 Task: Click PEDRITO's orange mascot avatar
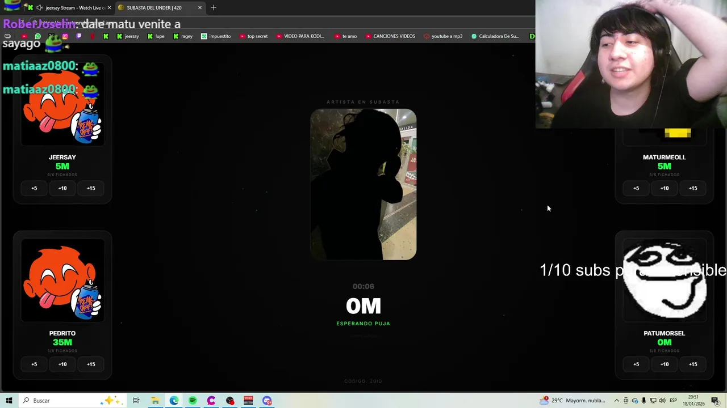(x=62, y=280)
